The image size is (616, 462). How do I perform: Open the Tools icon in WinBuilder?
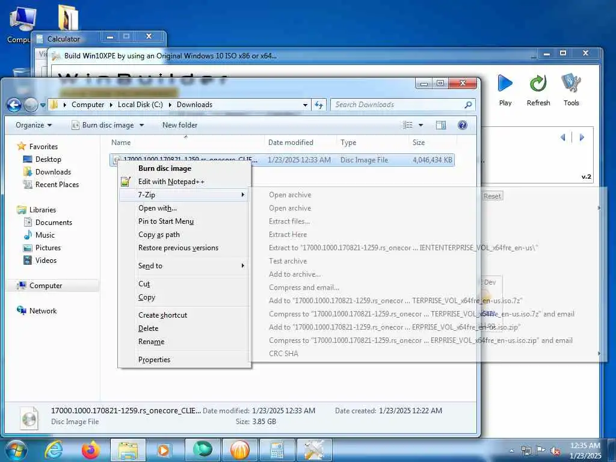pos(571,83)
